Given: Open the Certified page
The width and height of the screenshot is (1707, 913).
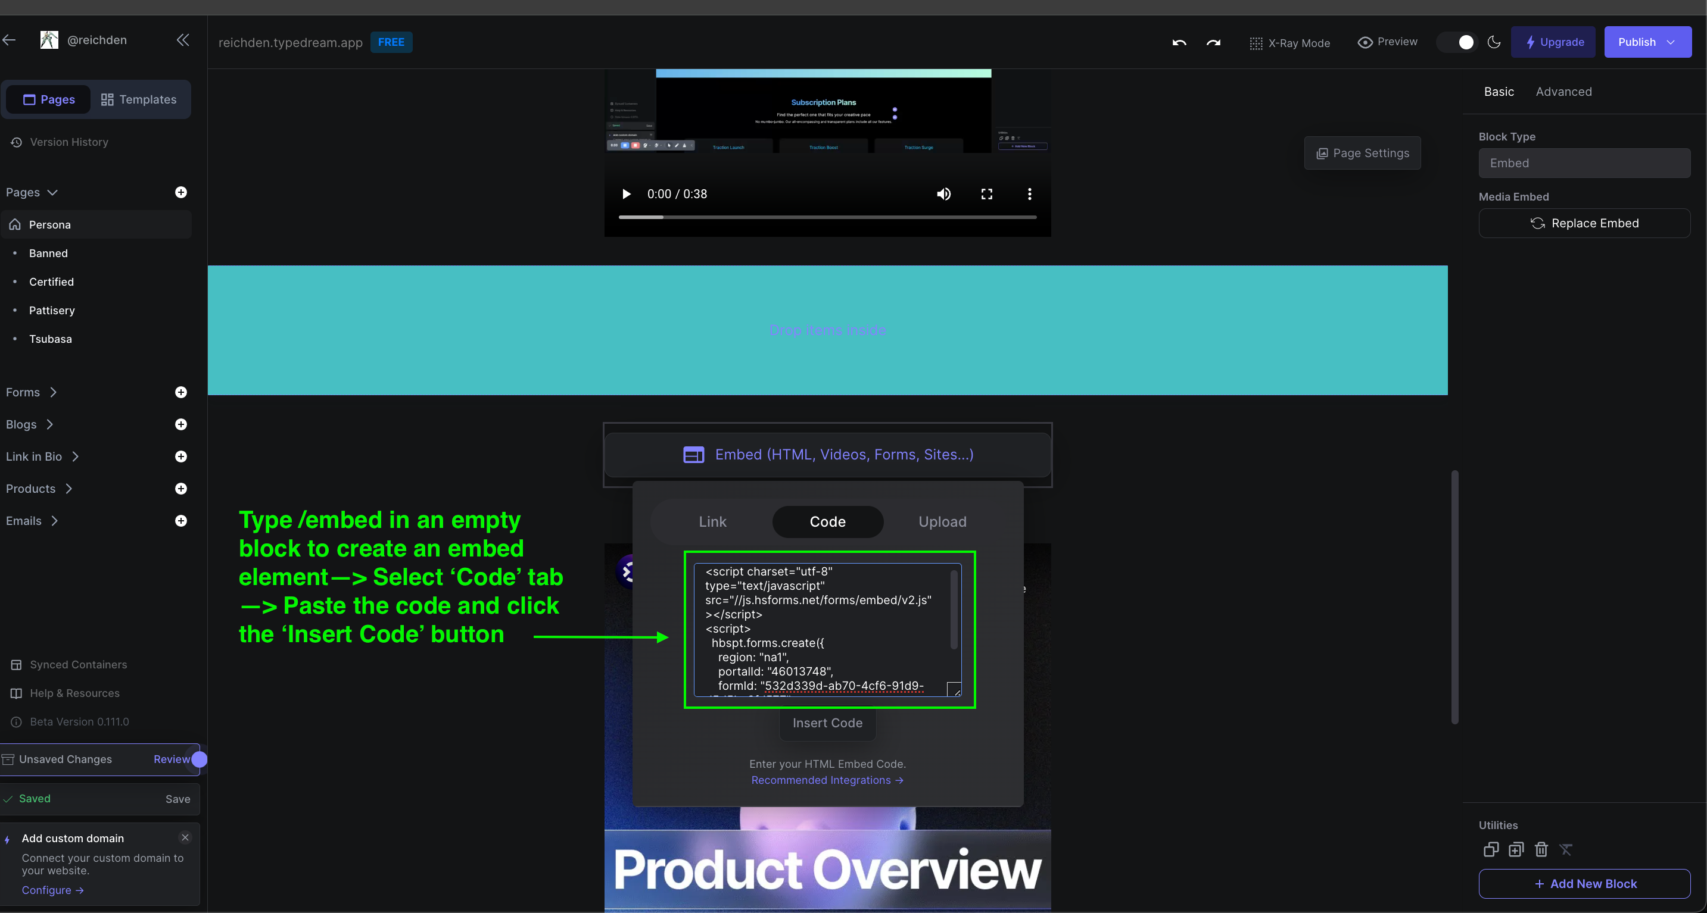Looking at the screenshot, I should click(x=51, y=282).
